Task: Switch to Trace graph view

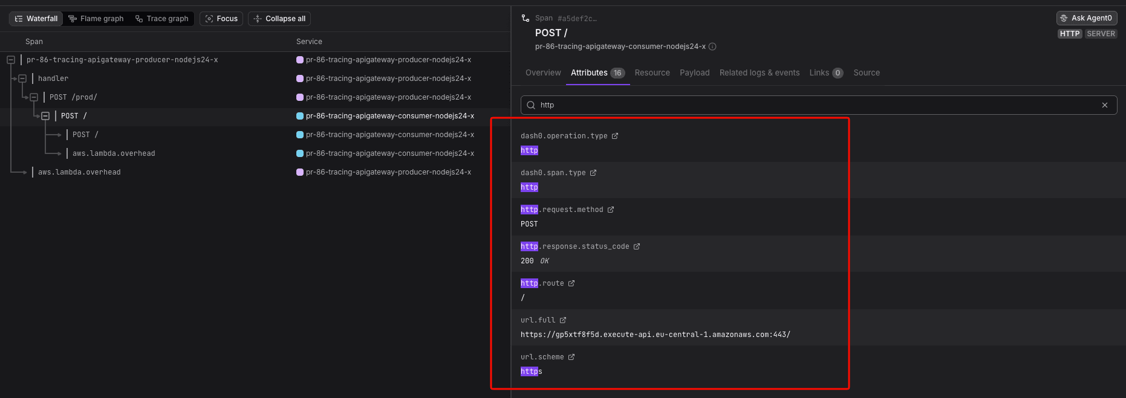Action: click(162, 19)
